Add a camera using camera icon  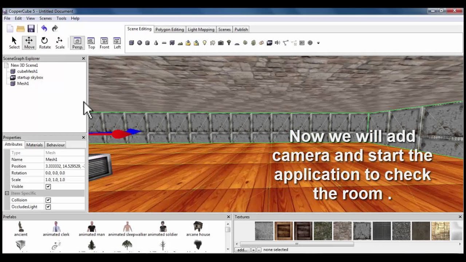[221, 43]
